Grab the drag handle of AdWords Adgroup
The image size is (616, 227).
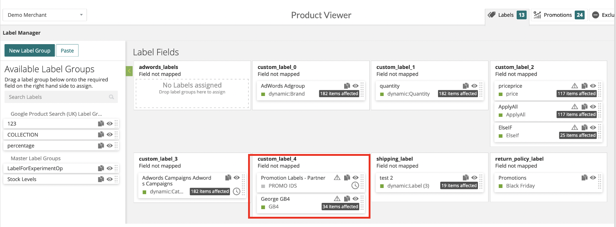tap(362, 90)
